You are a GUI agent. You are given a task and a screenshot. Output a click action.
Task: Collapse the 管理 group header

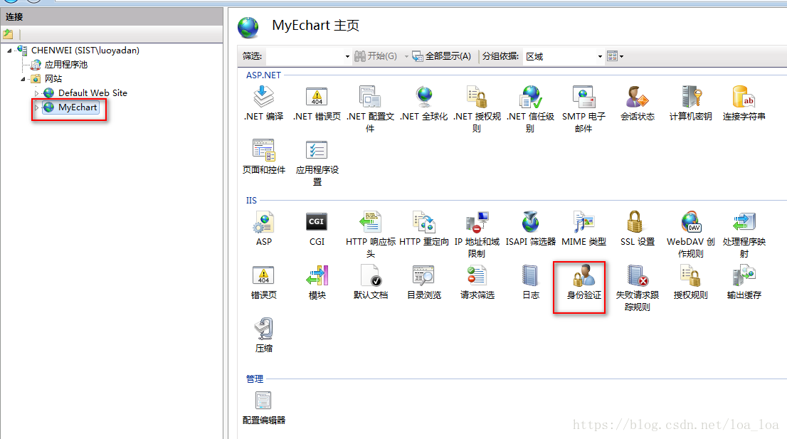pyautogui.click(x=254, y=379)
